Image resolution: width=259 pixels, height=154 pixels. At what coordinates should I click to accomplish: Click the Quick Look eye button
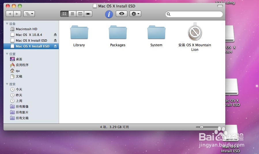(122, 14)
